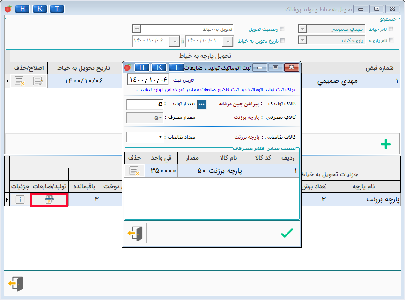The height and width of the screenshot is (300, 405).
Task: Click the رديف column header in dialog
Action: (x=288, y=158)
